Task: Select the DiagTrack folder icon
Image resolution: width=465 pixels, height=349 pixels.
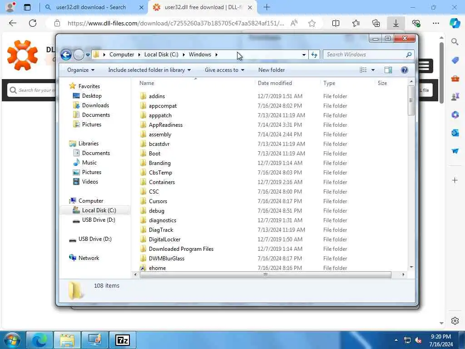Action: click(143, 229)
